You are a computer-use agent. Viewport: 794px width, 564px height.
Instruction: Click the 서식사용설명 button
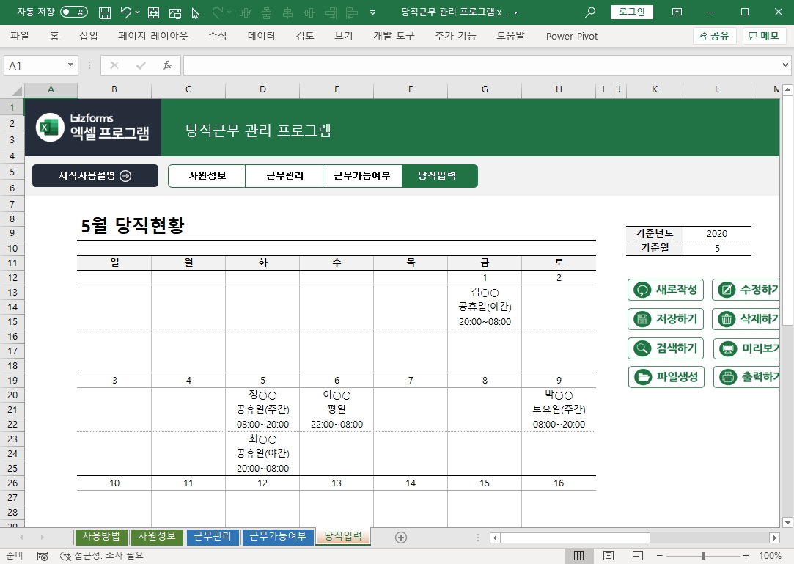coord(95,176)
